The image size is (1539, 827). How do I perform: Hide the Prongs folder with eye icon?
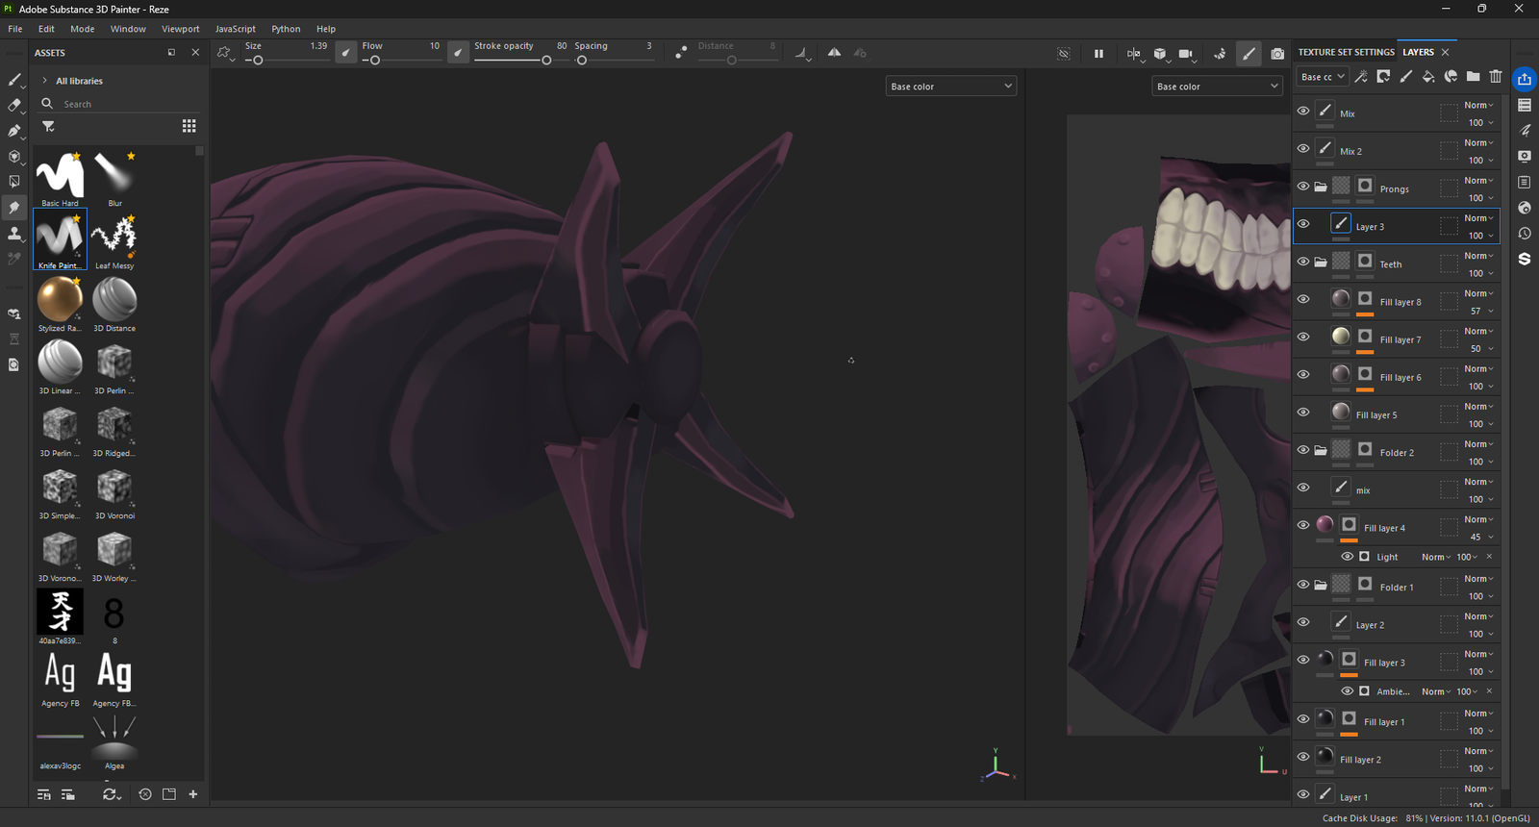(1302, 187)
